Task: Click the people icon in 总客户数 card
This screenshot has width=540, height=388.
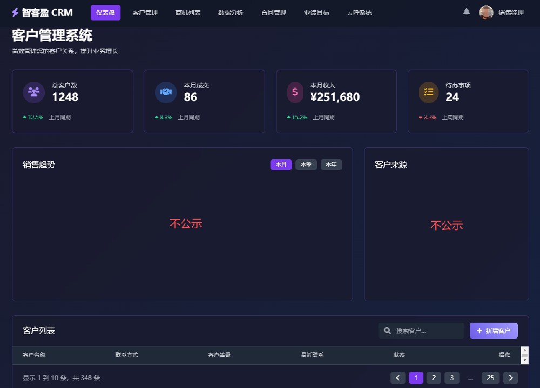Action: point(33,92)
